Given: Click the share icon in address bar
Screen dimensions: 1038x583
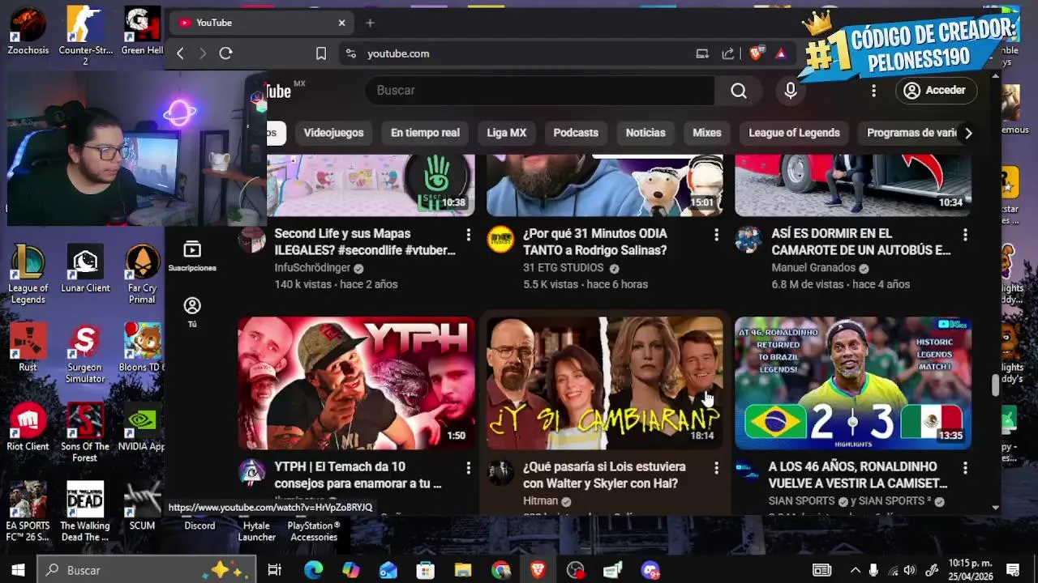Looking at the screenshot, I should [x=728, y=53].
